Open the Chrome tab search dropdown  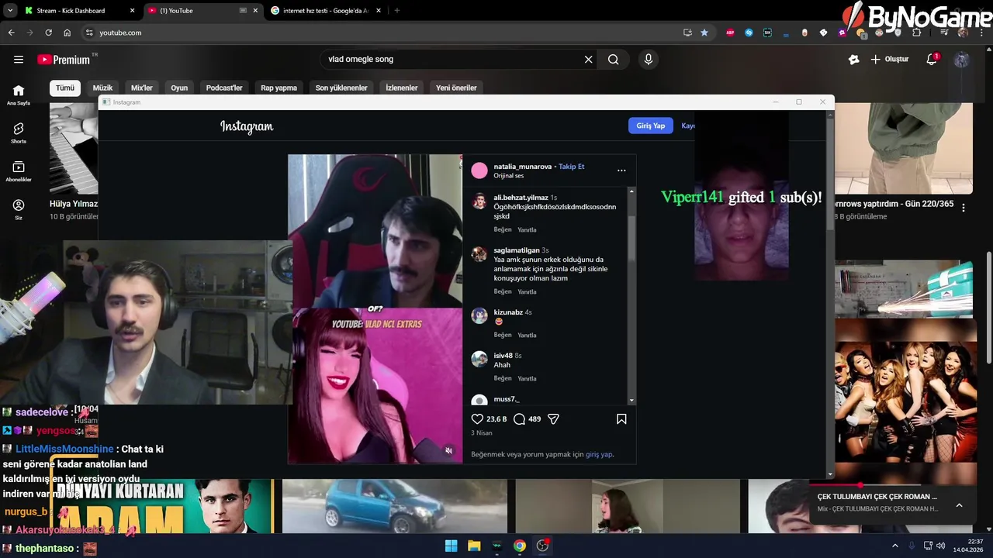pyautogui.click(x=10, y=11)
